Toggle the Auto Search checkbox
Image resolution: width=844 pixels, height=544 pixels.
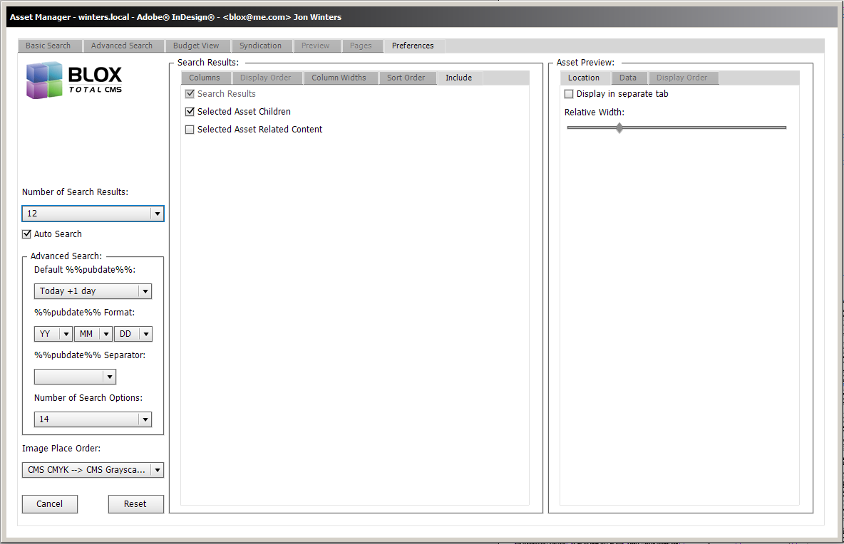tap(27, 234)
